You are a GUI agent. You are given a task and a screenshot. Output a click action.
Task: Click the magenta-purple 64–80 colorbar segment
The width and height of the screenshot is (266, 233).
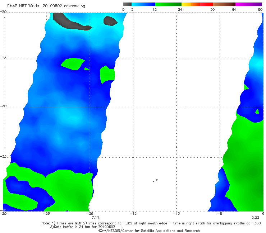pyautogui.click(x=249, y=4)
